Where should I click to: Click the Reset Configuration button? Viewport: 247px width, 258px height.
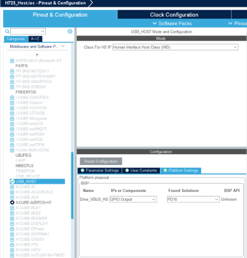pyautogui.click(x=101, y=161)
